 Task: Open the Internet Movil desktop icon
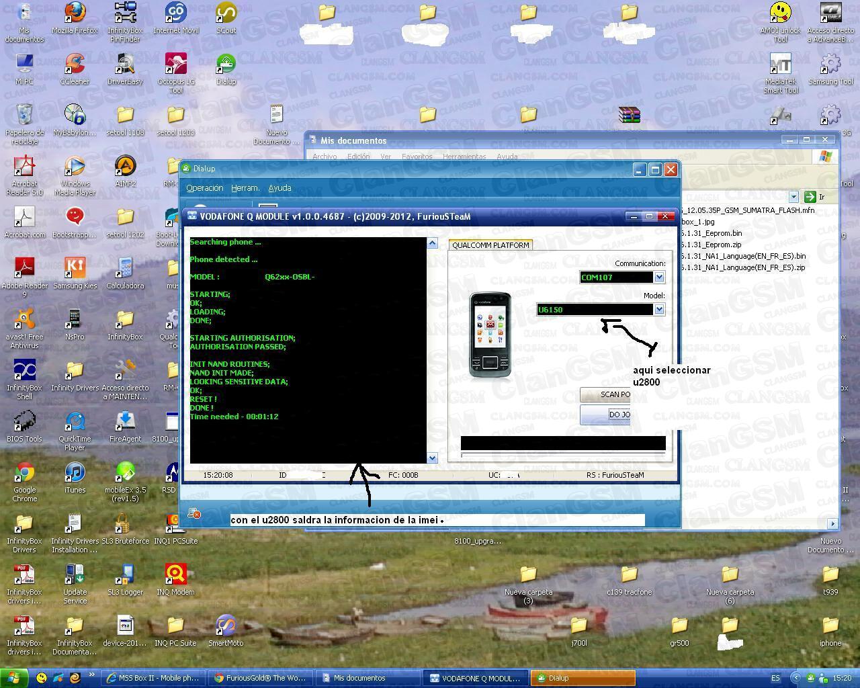click(x=176, y=18)
